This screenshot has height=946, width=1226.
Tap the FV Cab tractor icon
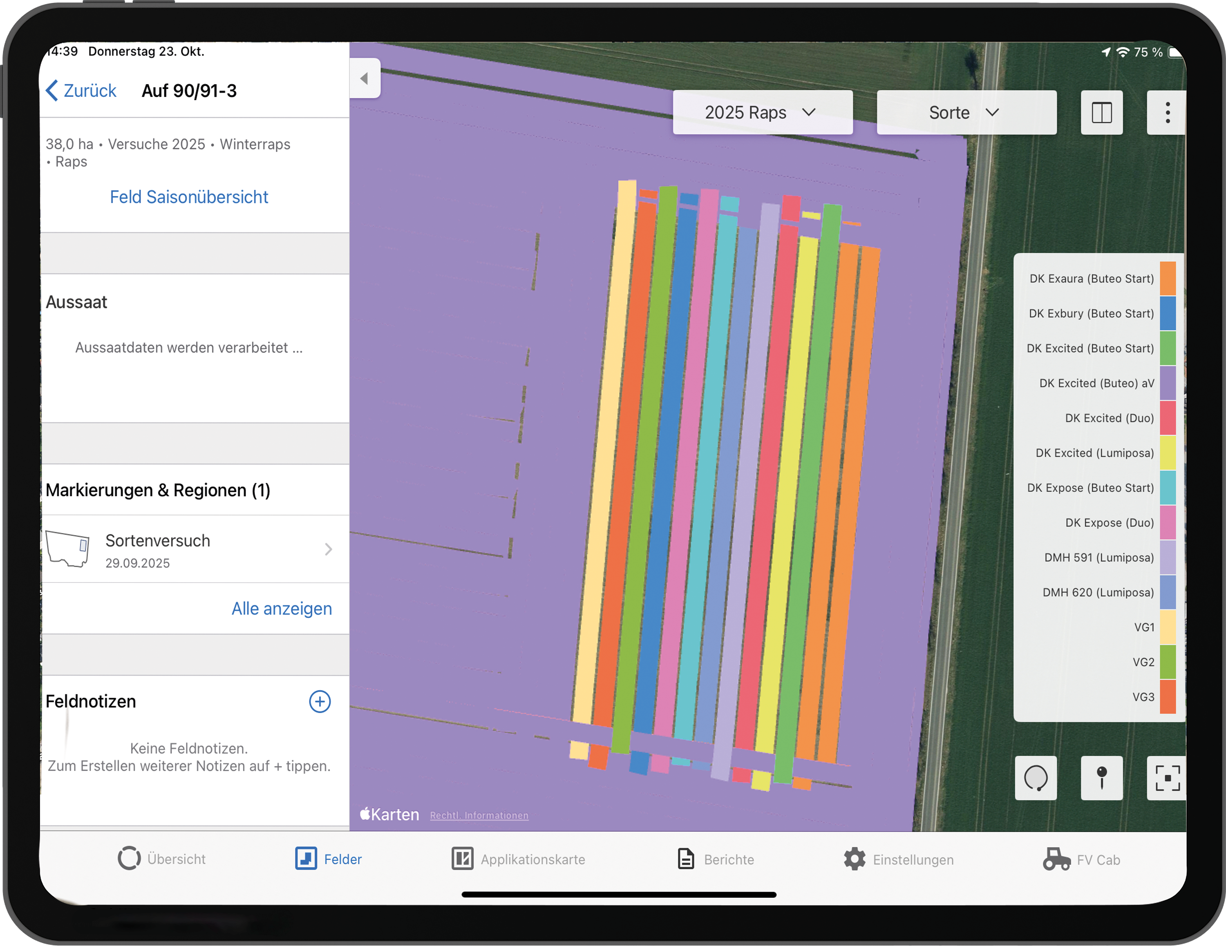click(x=1056, y=859)
